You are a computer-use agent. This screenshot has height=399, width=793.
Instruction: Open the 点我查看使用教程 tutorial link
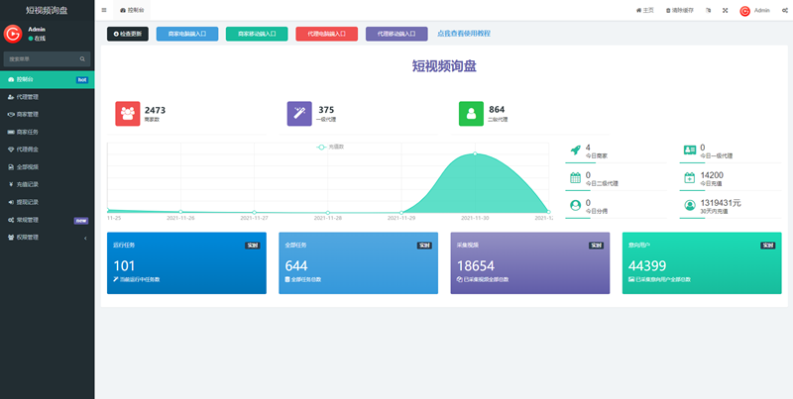[464, 34]
